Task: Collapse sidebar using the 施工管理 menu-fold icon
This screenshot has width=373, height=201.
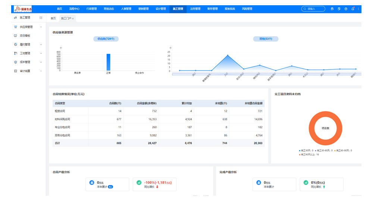Action: point(41,18)
